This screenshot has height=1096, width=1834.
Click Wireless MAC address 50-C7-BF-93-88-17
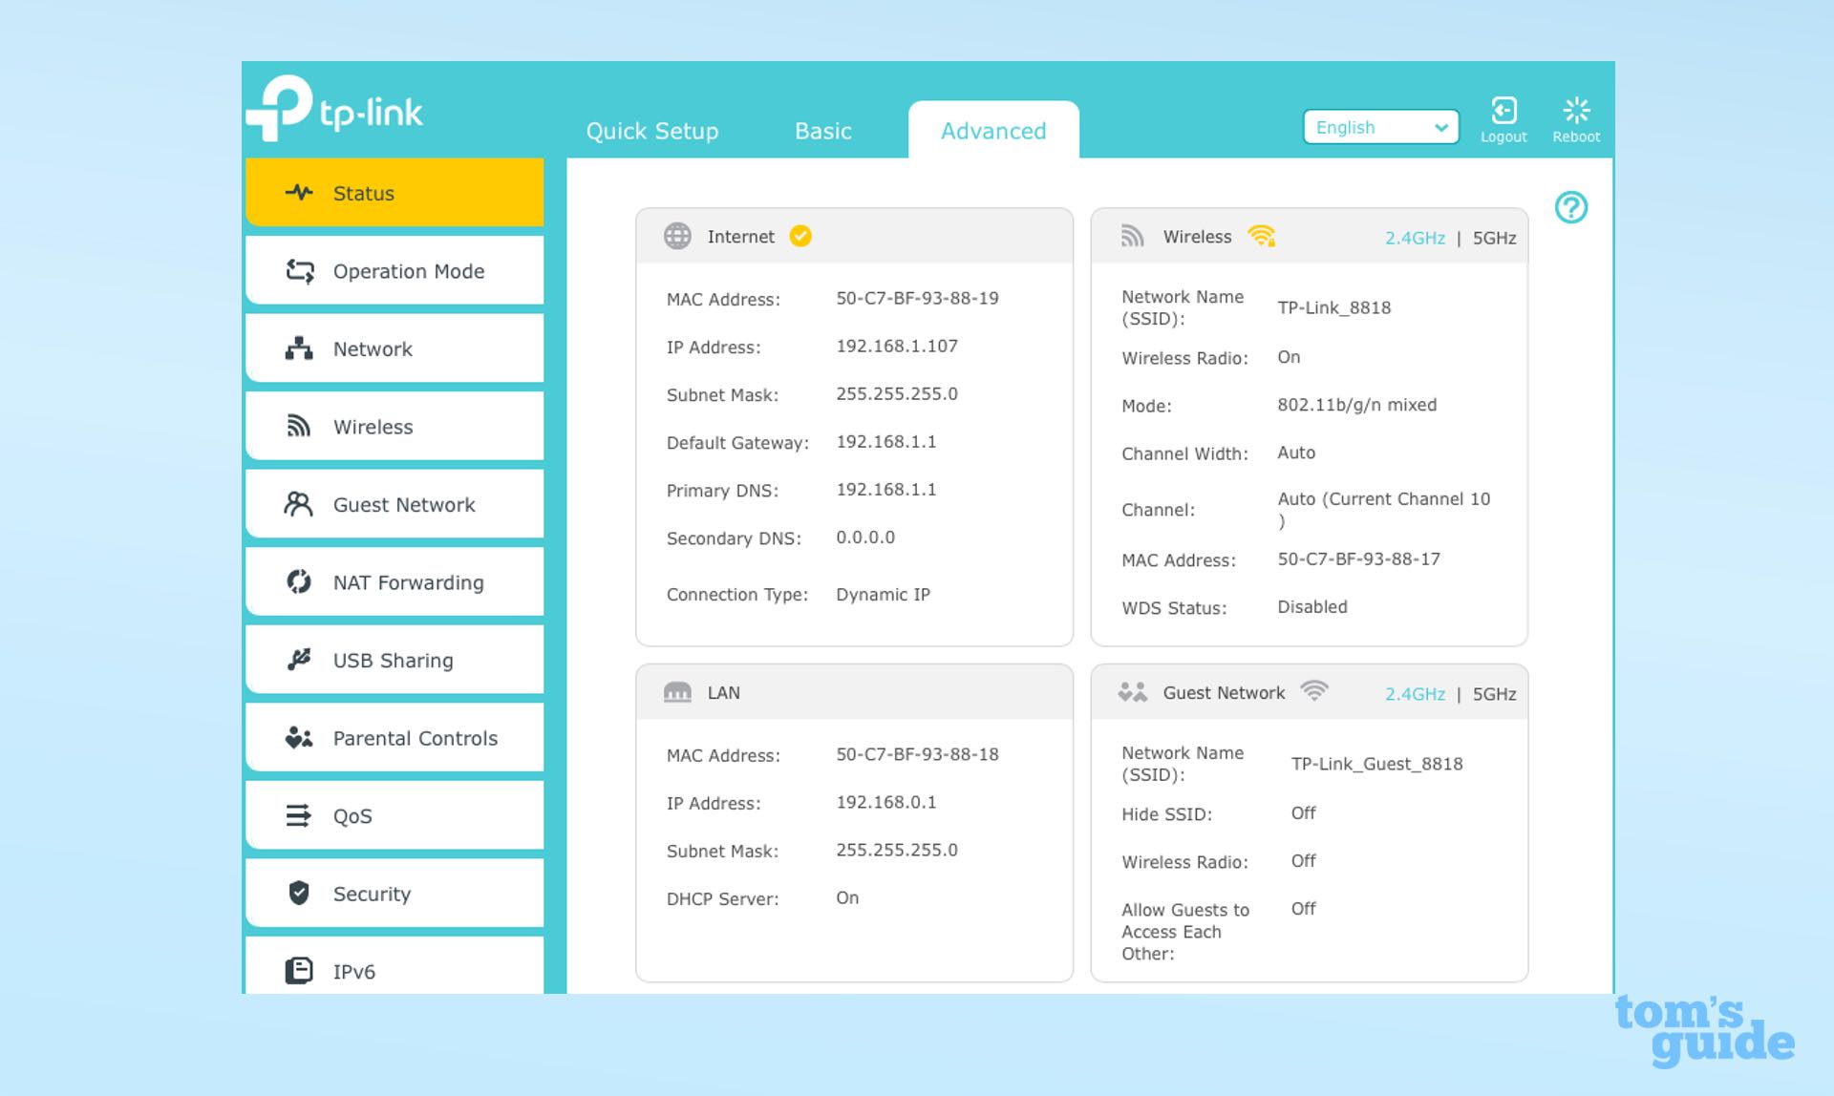1358,559
